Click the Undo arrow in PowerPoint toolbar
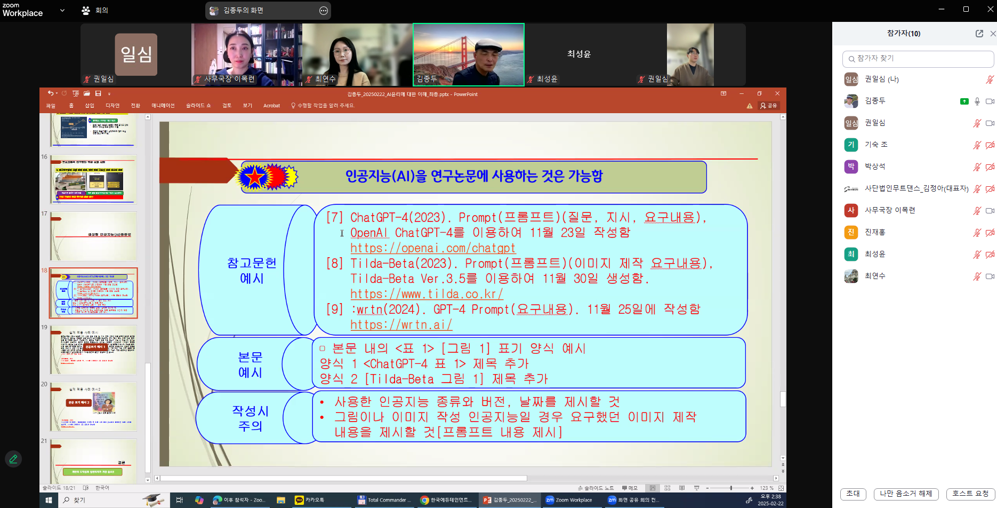 coord(50,93)
